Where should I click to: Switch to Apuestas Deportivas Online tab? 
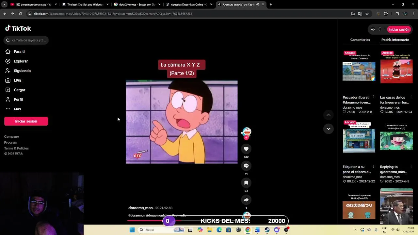point(189,5)
